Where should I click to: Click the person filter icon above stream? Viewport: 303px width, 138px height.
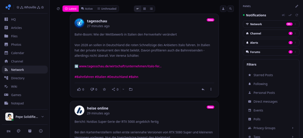[223, 9]
